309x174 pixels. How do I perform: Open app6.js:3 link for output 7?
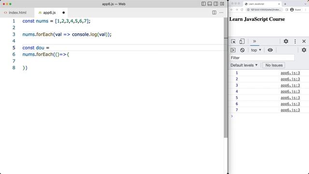click(x=290, y=110)
